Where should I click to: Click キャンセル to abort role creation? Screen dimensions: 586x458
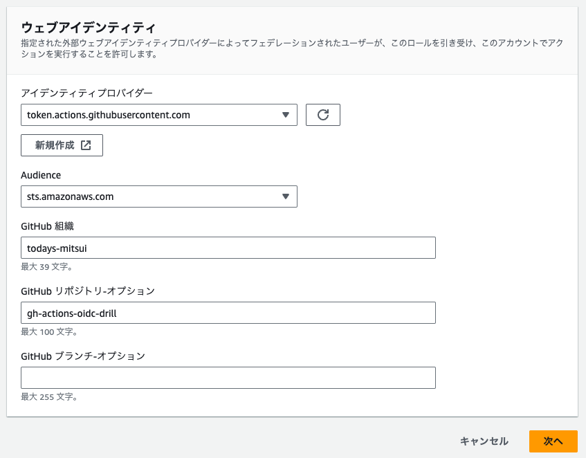(484, 441)
